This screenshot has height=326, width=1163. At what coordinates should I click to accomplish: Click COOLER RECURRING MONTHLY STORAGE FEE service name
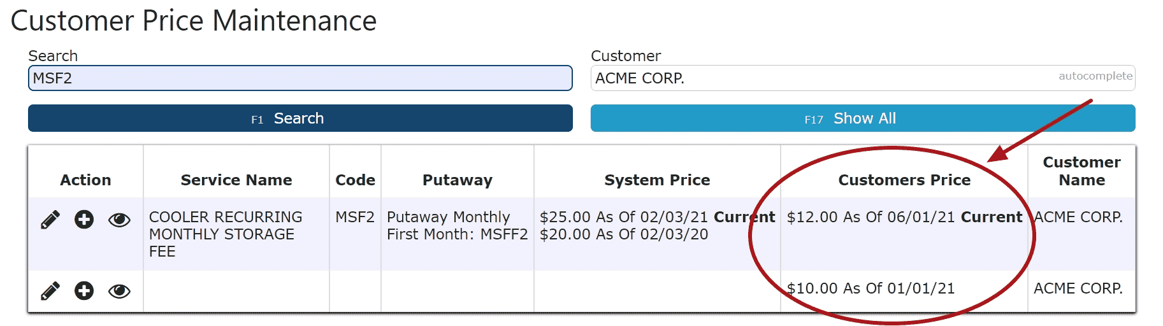pos(226,234)
